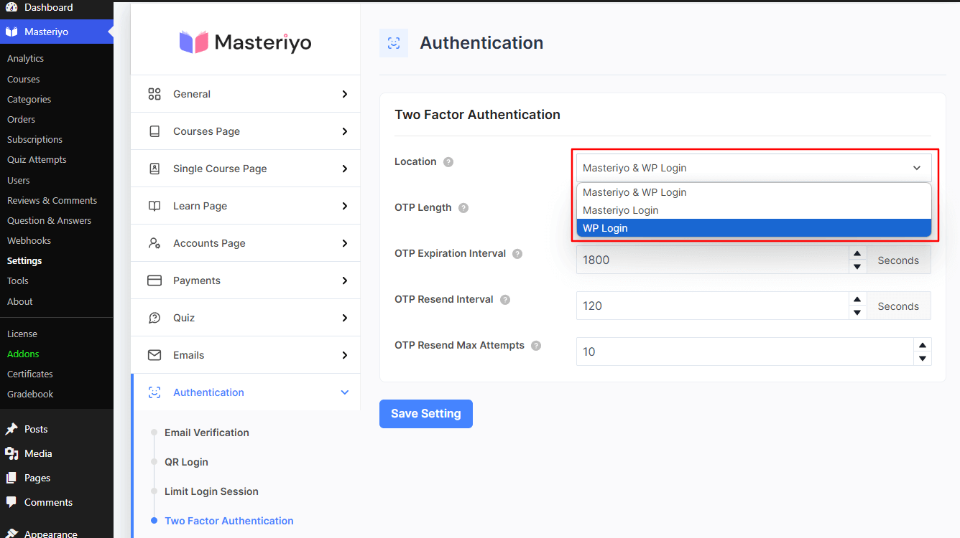This screenshot has width=960, height=538.
Task: Click the Emails envelope icon
Action: pyautogui.click(x=154, y=355)
